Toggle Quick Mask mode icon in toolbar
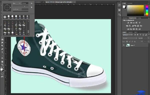The width and height of the screenshot is (150, 95). (x=2, y=74)
